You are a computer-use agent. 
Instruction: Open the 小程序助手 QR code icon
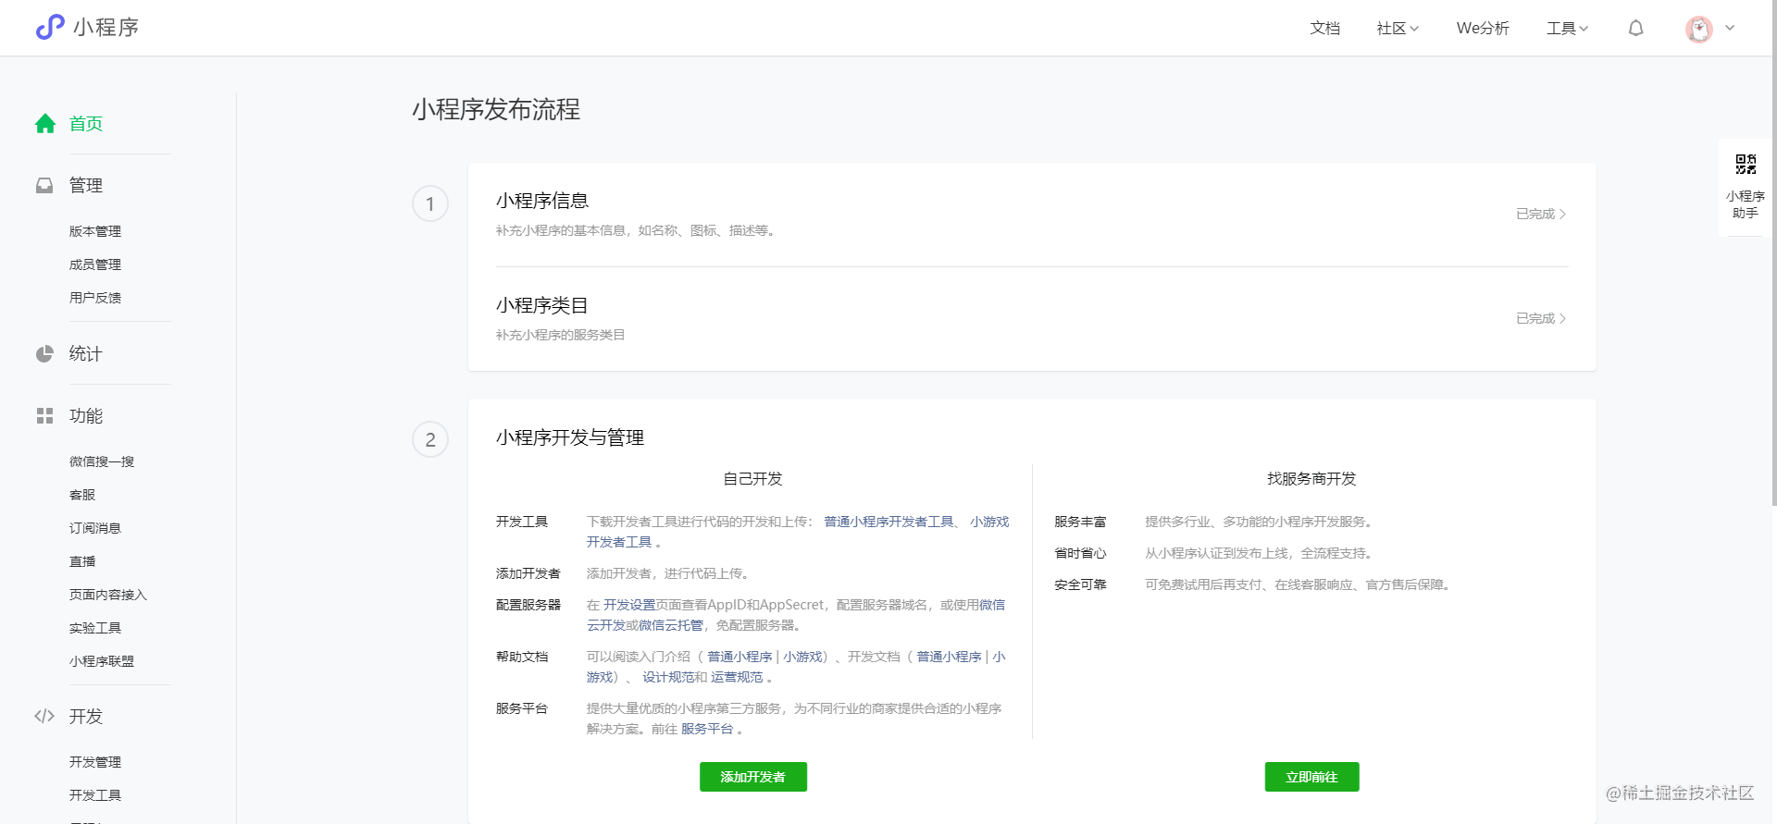click(x=1746, y=165)
